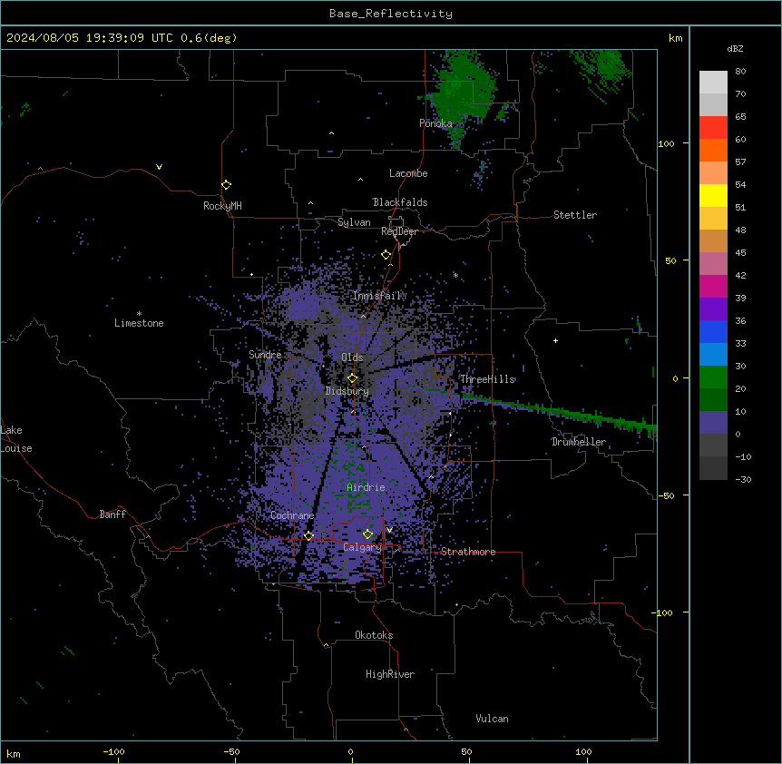Click the slate-blue 0-10 dBZ legend swatch
The width and height of the screenshot is (782, 764).
[713, 423]
